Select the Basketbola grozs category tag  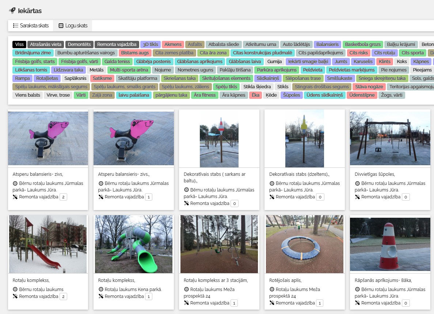[x=363, y=44]
